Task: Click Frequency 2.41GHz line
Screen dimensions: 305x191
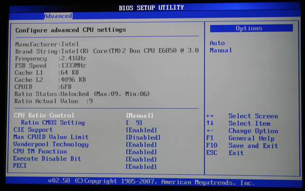Action: click(50, 58)
